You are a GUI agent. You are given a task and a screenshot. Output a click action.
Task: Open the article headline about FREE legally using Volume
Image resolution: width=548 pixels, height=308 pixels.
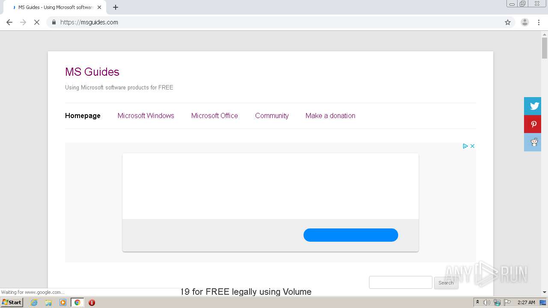pyautogui.click(x=246, y=292)
